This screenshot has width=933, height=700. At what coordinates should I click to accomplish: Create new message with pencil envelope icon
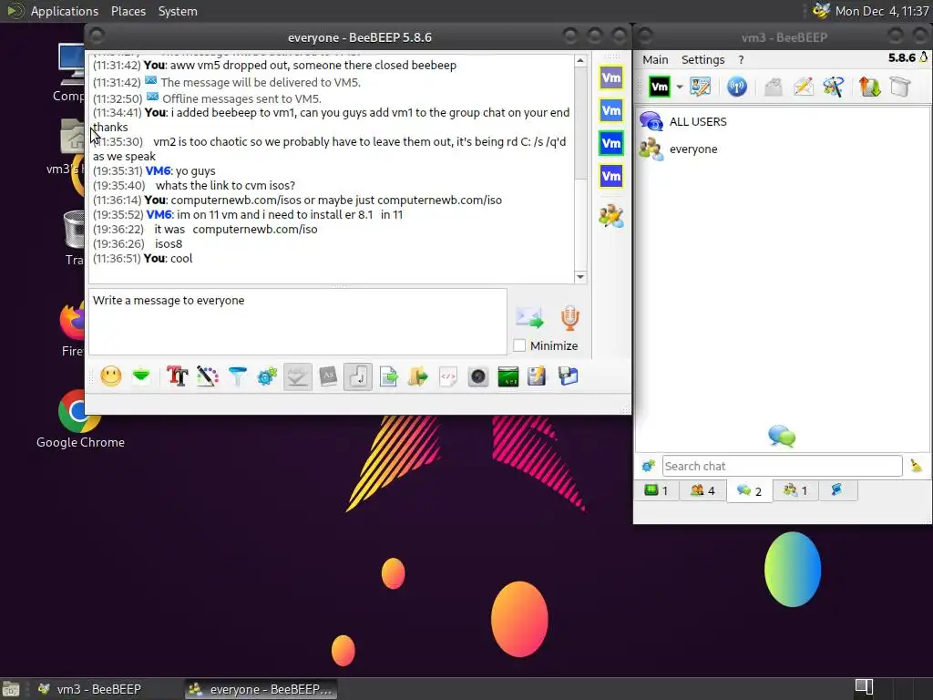tap(803, 87)
